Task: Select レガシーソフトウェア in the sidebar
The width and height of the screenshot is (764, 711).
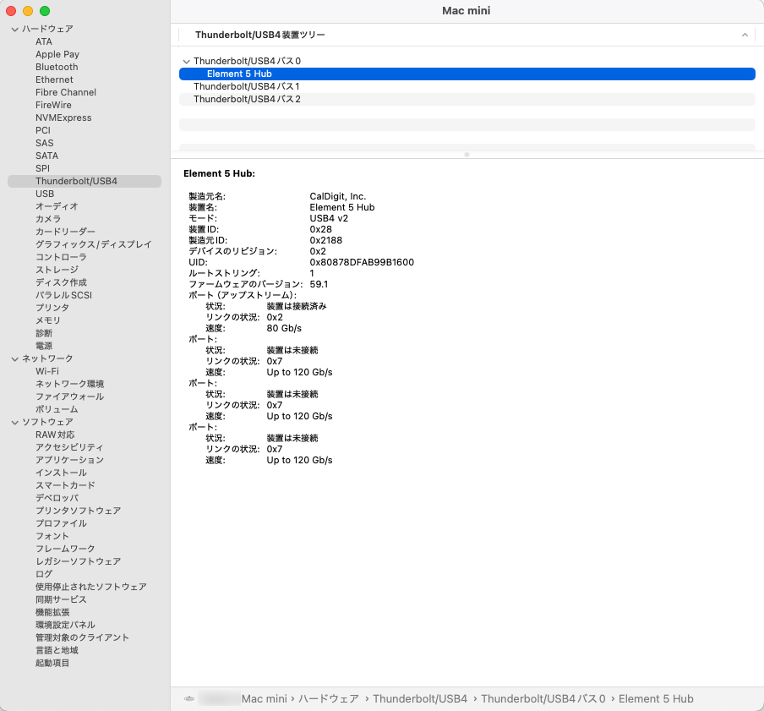Action: click(78, 561)
